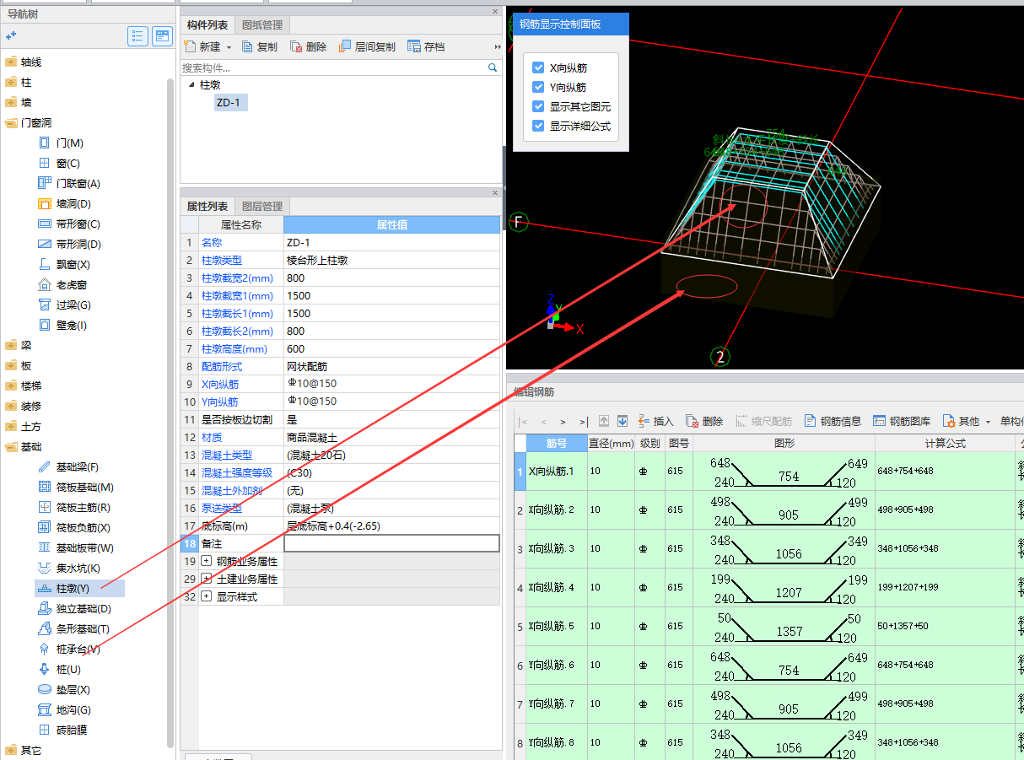
Task: Click the 钢筋信息 (rebar info) icon
Action: click(811, 421)
